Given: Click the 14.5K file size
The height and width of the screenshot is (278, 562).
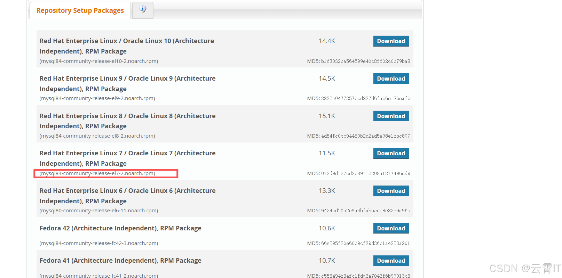Looking at the screenshot, I should pos(327,79).
